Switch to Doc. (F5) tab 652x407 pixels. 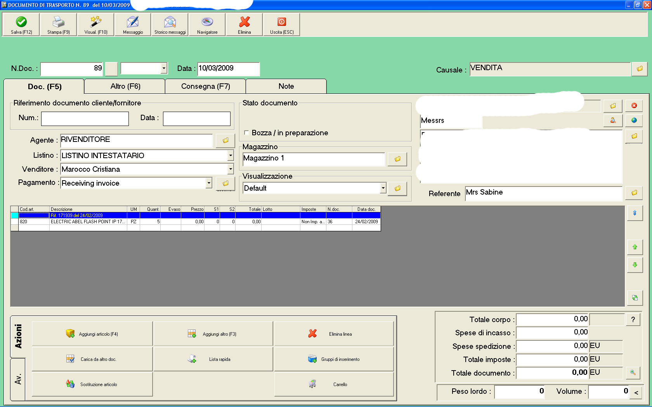(44, 86)
